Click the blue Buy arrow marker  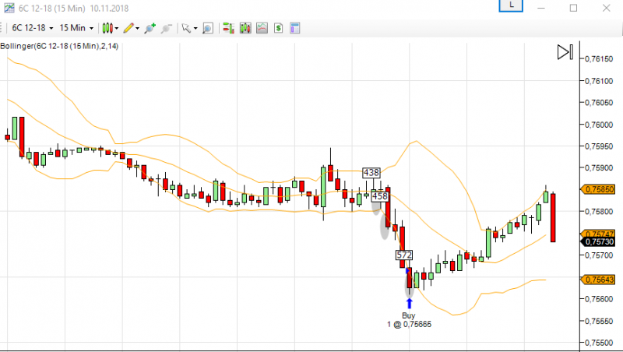click(410, 304)
